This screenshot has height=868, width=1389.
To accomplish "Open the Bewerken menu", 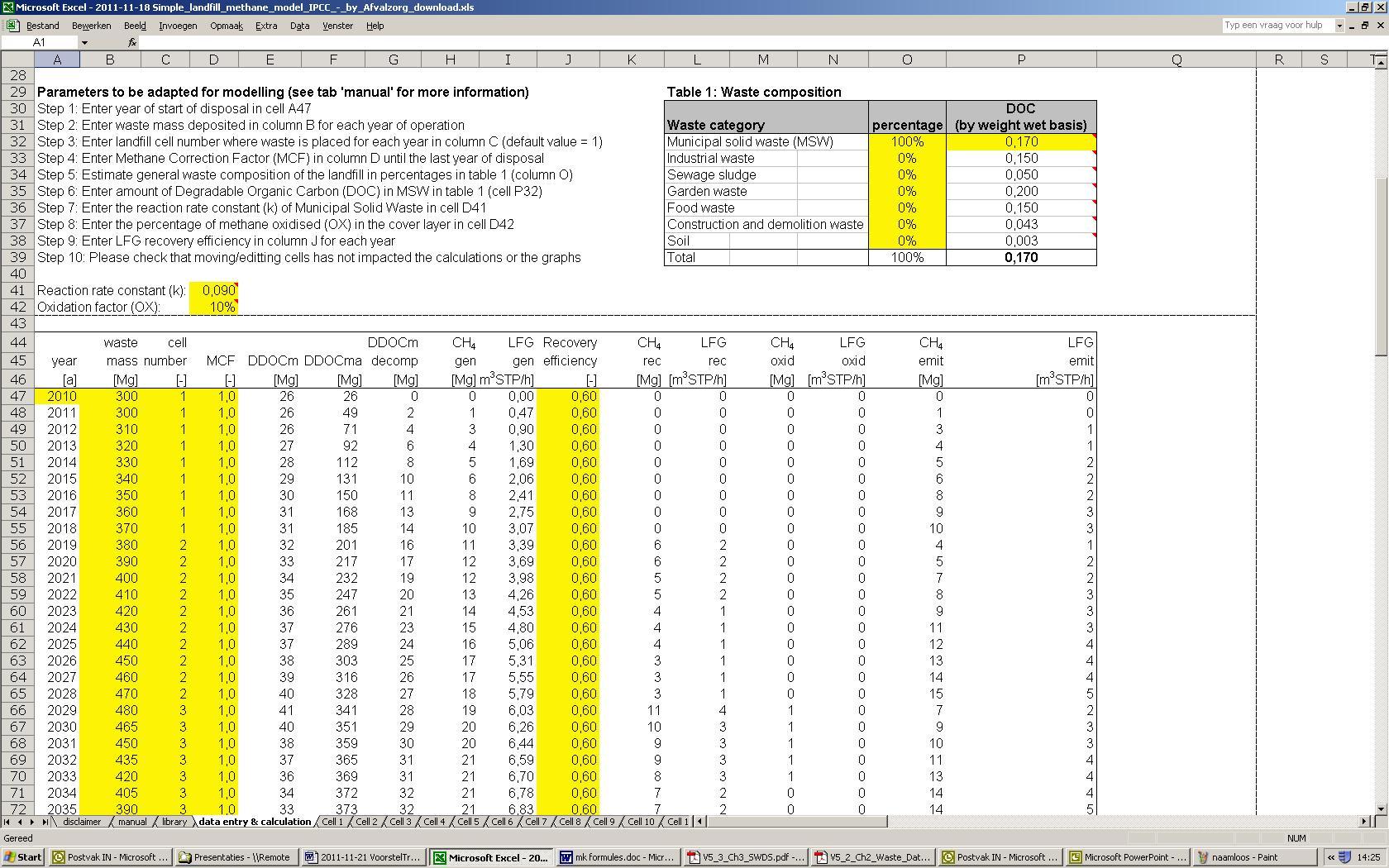I will 91,26.
